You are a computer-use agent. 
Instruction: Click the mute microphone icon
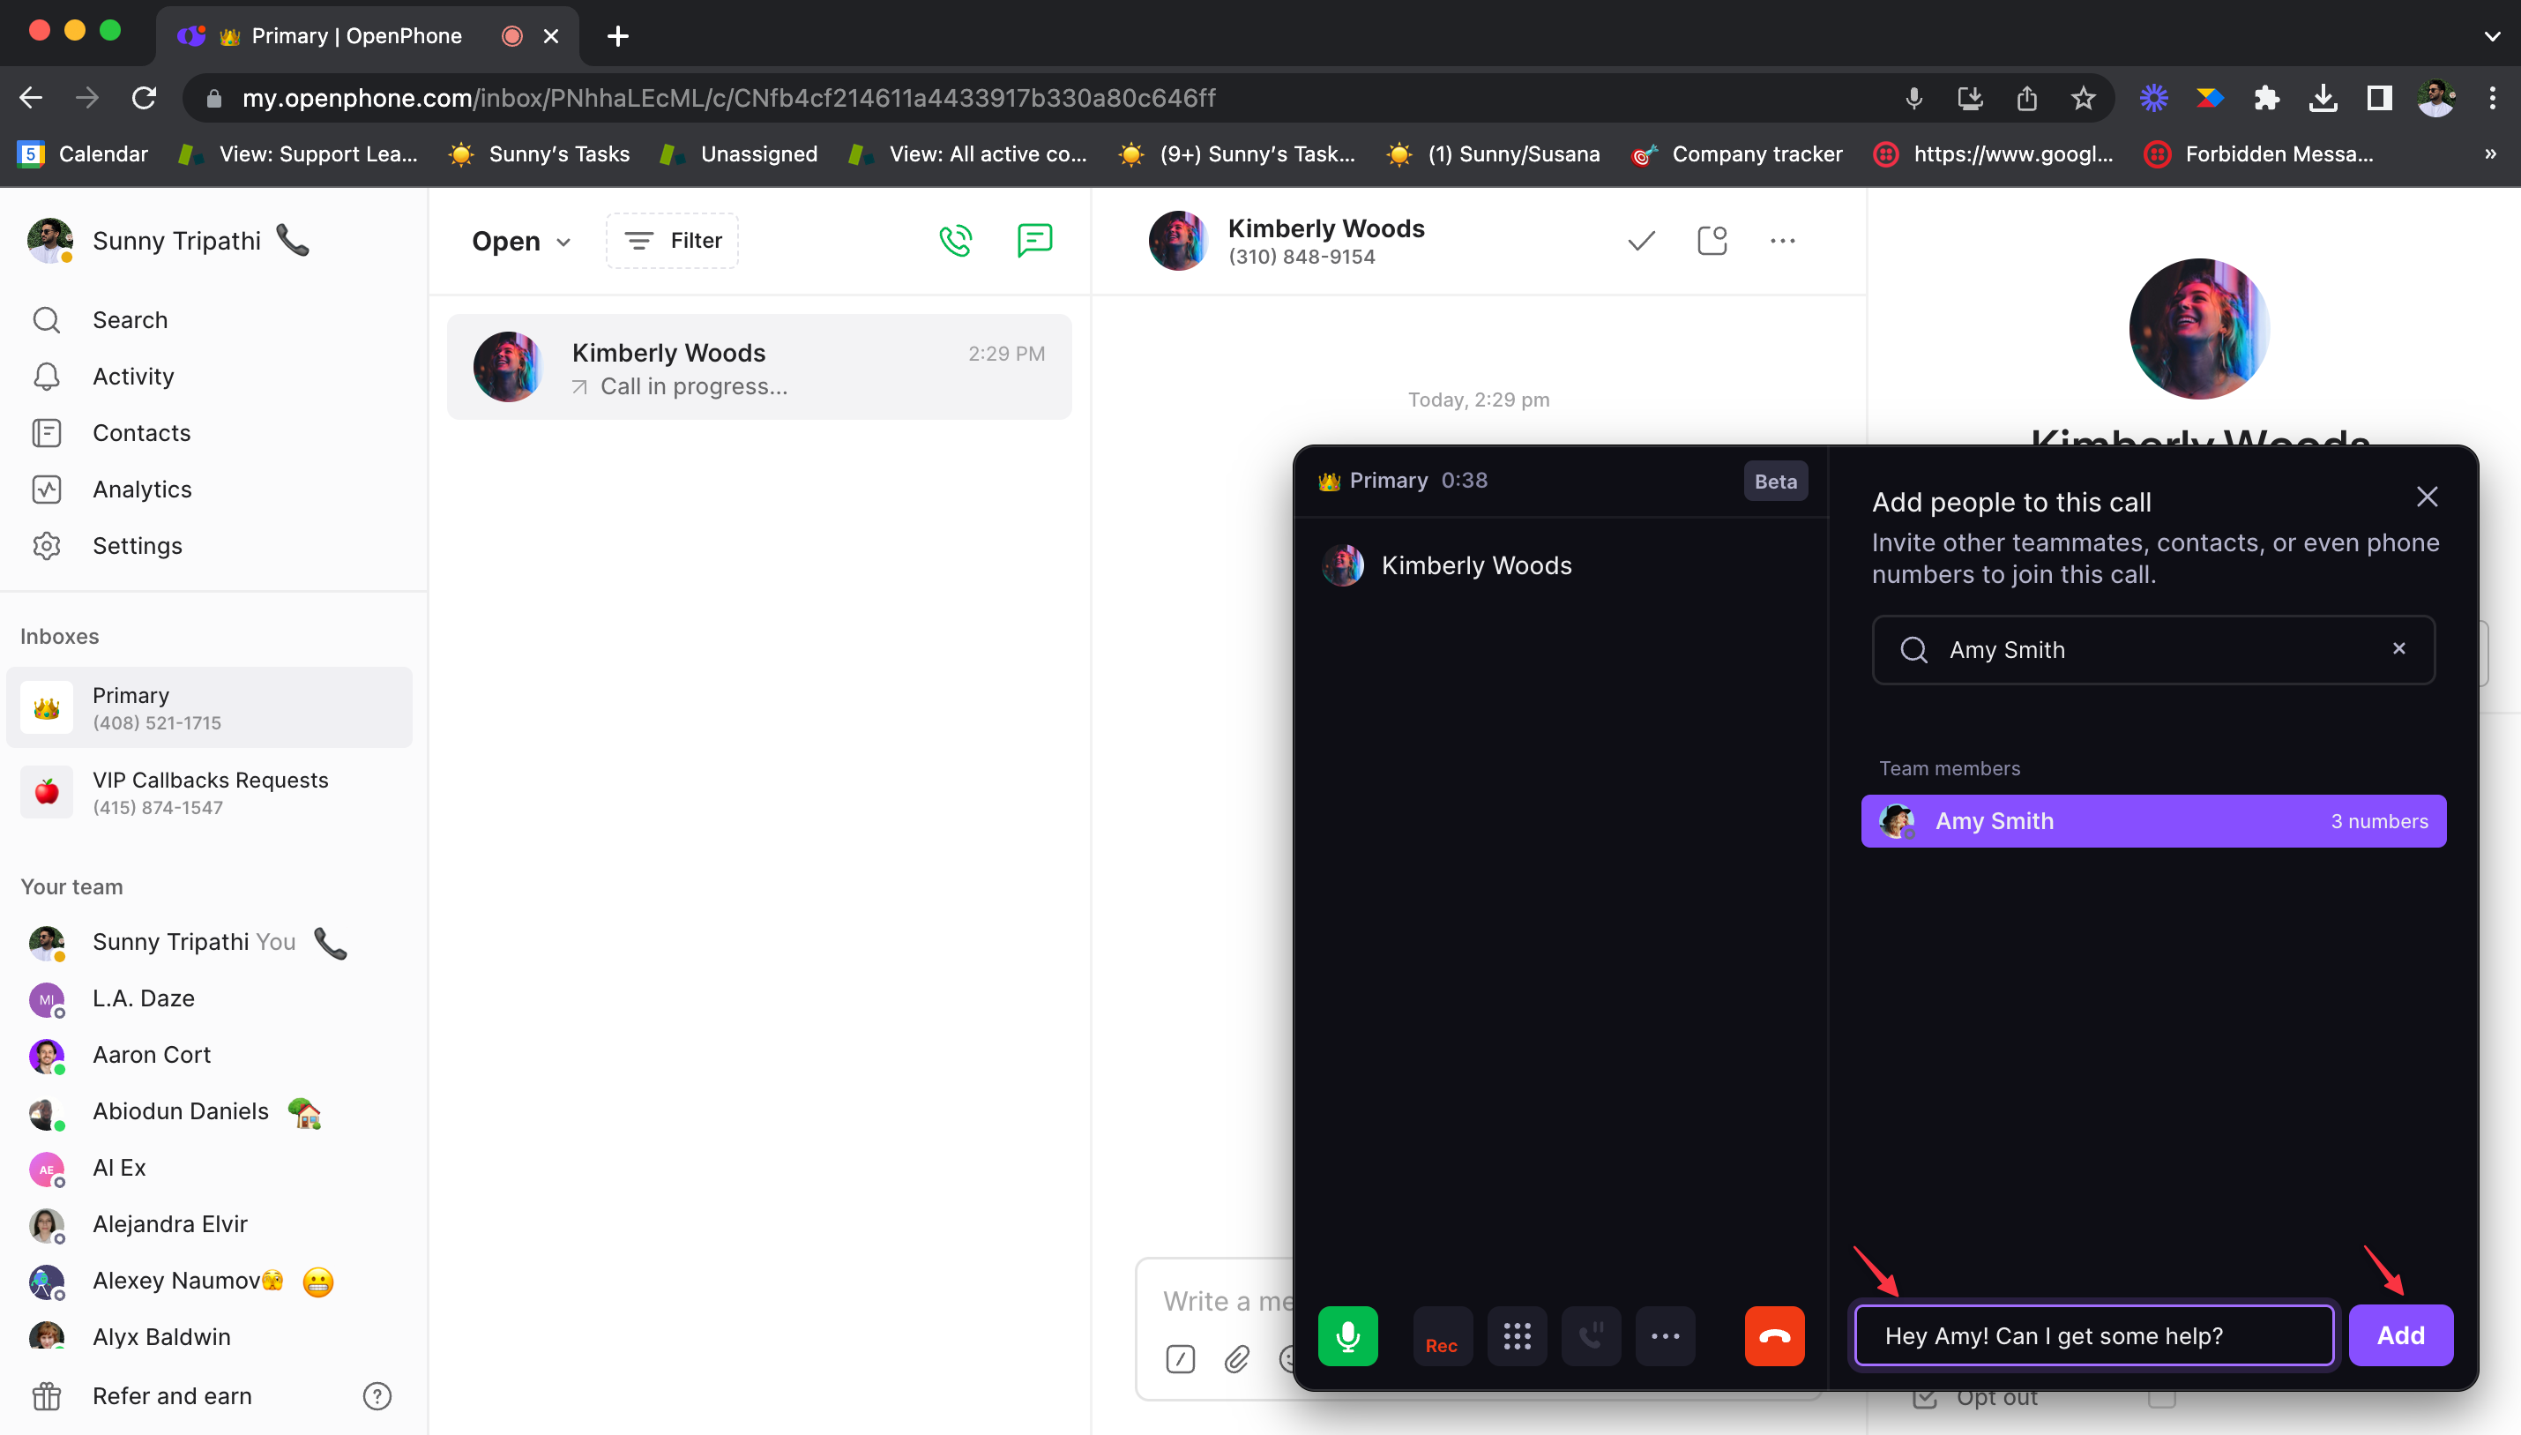1347,1334
